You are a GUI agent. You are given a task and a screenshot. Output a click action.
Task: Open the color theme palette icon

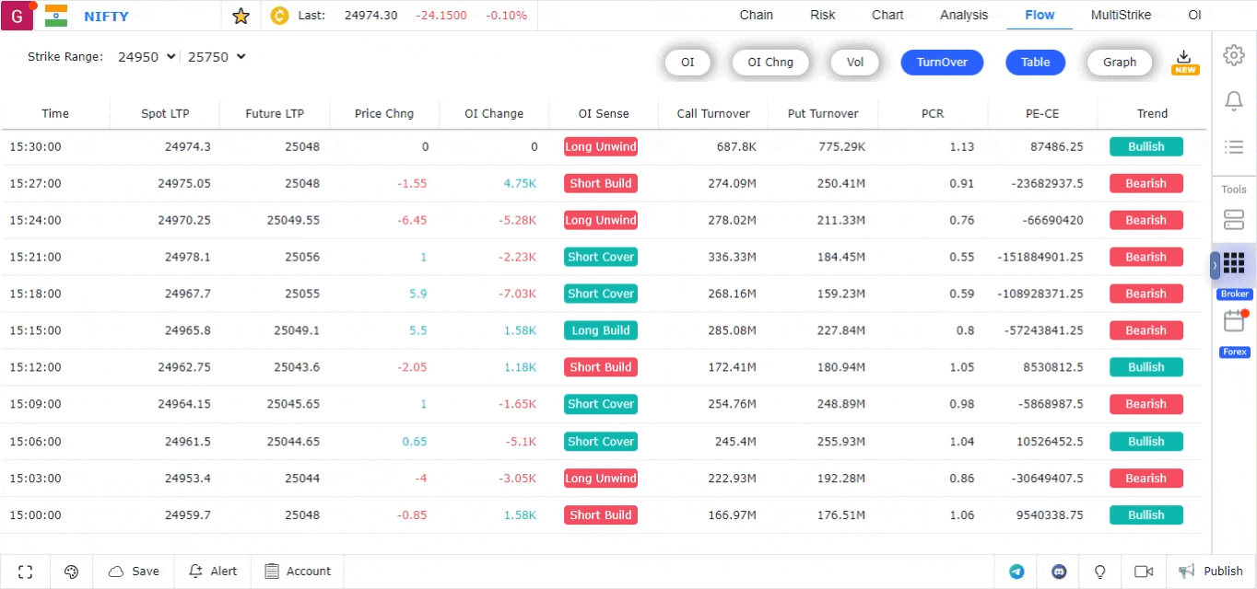click(72, 572)
